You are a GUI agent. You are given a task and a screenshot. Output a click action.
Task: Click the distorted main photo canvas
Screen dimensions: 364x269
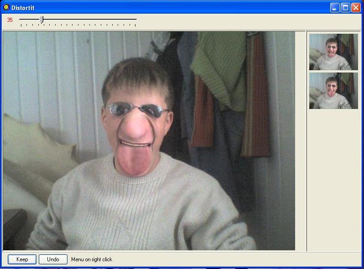point(149,141)
